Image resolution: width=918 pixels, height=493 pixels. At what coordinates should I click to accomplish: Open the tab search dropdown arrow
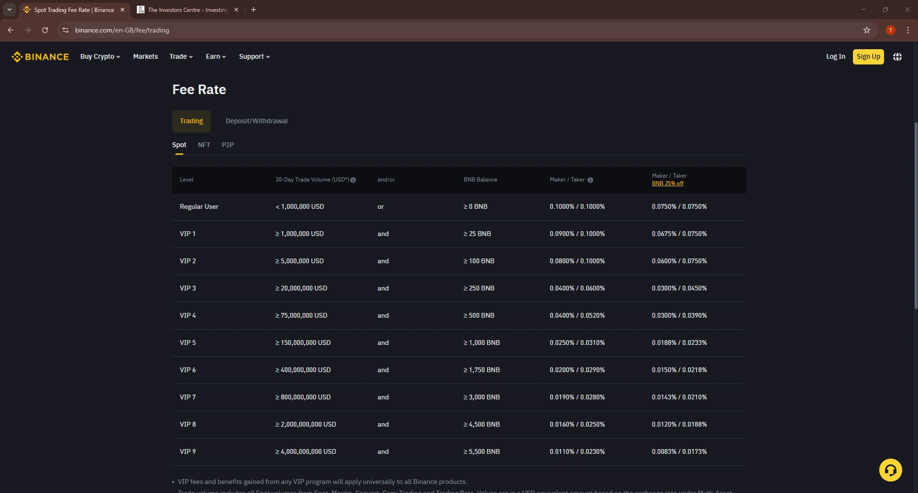click(x=9, y=10)
